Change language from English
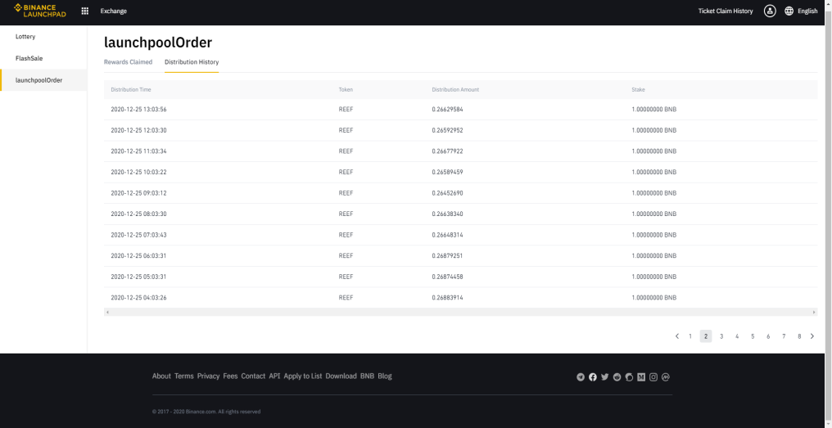Image resolution: width=832 pixels, height=428 pixels. pos(807,11)
